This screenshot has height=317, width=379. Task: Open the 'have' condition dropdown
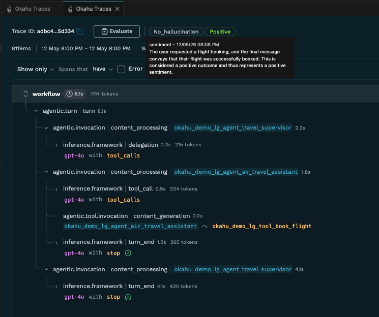[x=103, y=69]
